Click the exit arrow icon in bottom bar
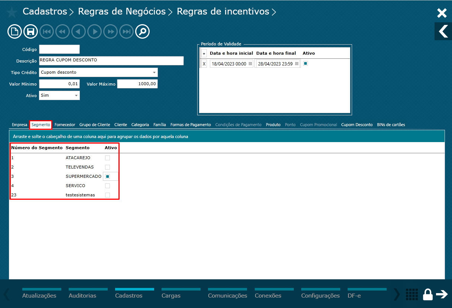452x308 pixels. click(x=442, y=294)
